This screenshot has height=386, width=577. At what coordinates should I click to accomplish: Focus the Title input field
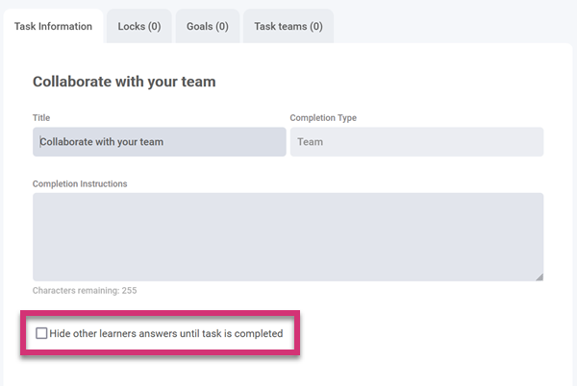tap(159, 141)
